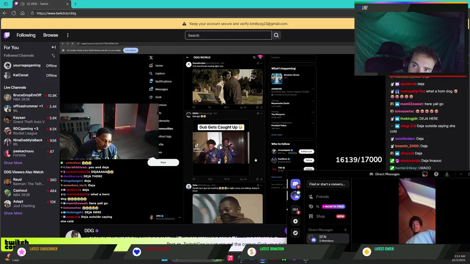Open Nitro 1 month free item
470x264 pixels.
328,206
